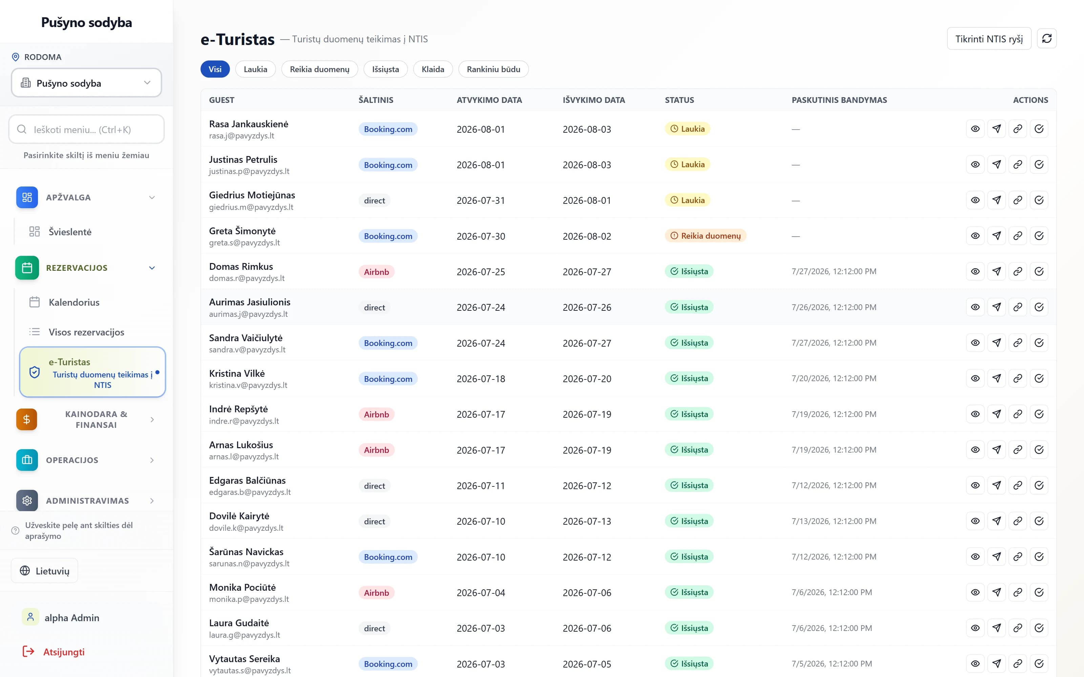Screen dimensions: 1084x677
Task: Collapse the Apžvalga section chevron
Action: pos(152,197)
